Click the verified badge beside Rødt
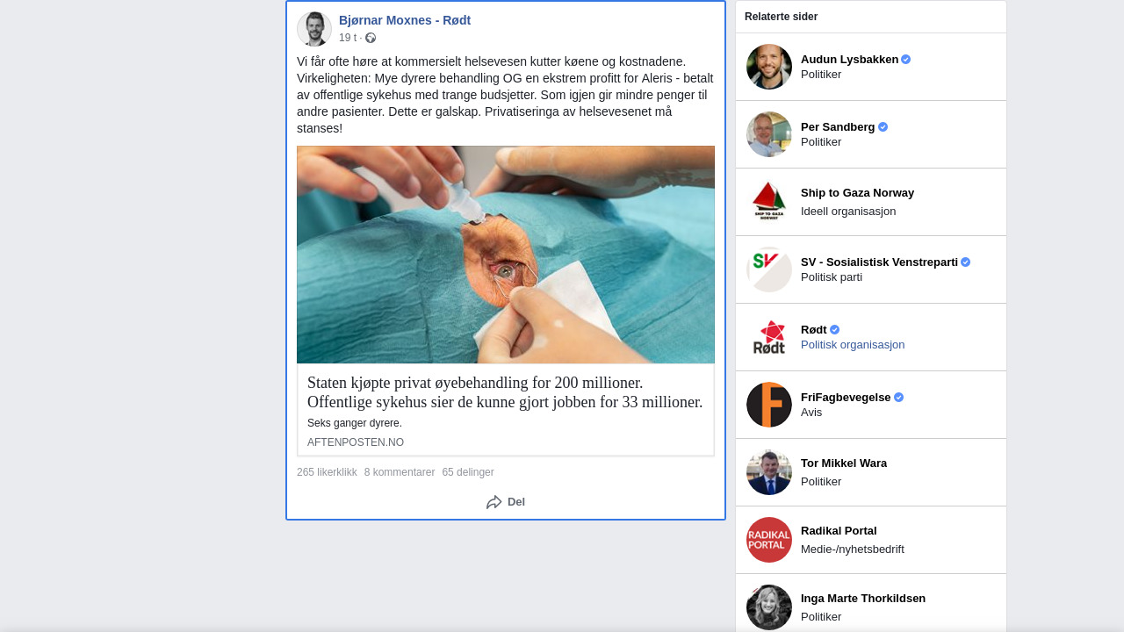1124x632 pixels. tap(834, 330)
